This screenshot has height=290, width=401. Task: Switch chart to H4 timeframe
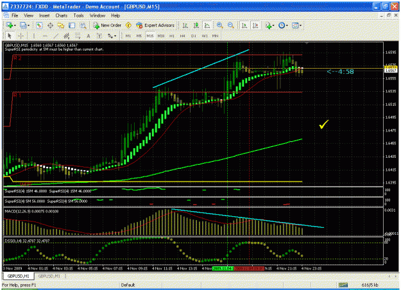click(x=182, y=36)
